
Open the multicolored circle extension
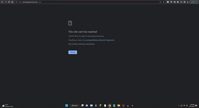[x=171, y=2]
